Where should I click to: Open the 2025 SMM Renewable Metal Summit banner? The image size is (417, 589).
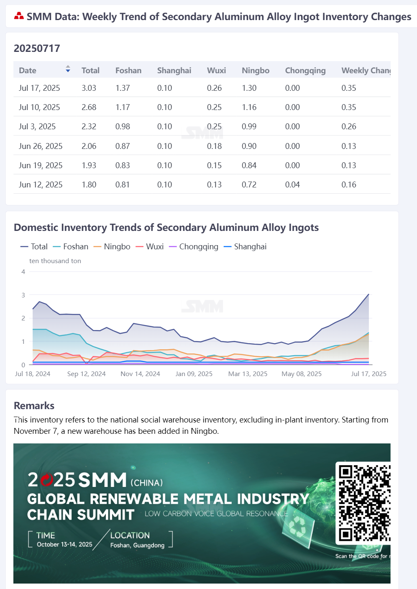[x=202, y=513]
